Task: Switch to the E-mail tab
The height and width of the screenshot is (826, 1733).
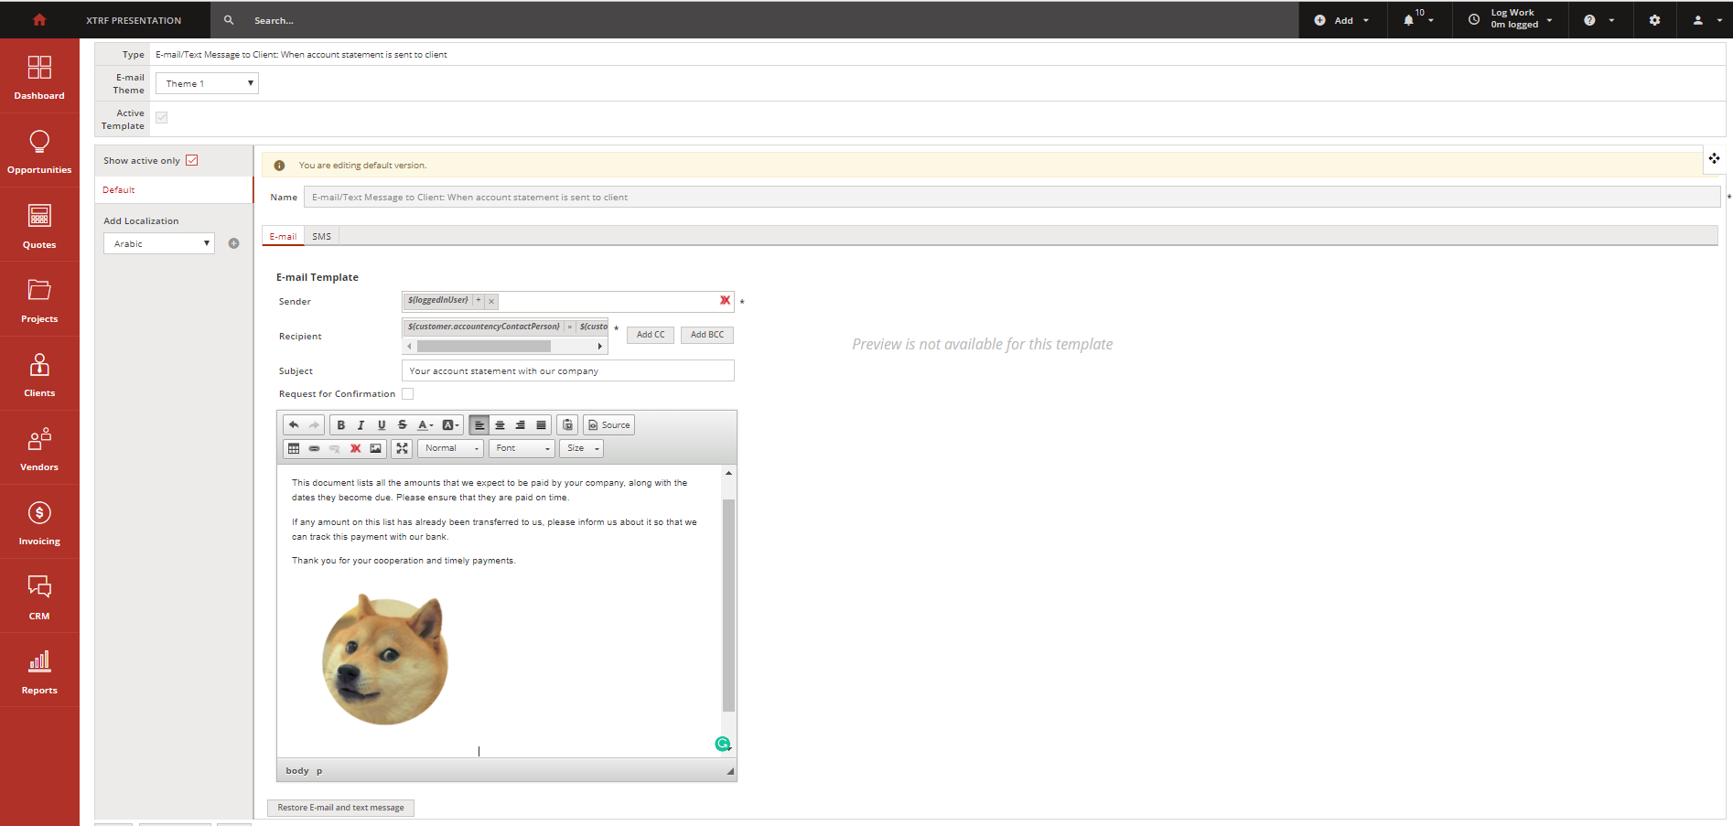Action: [x=283, y=236]
